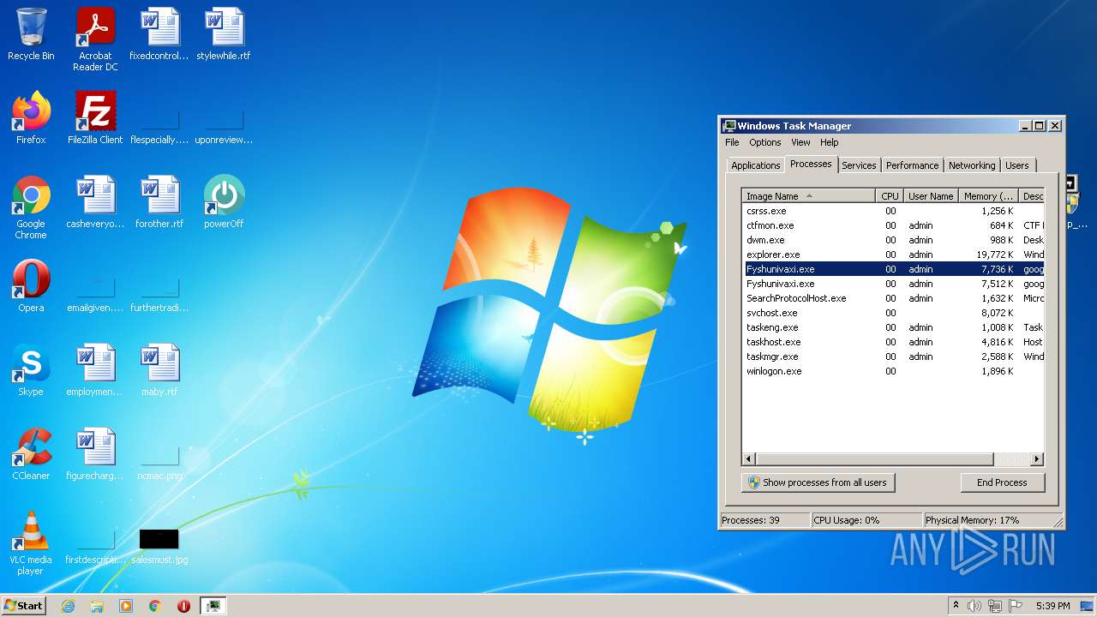Switch to the Networking tab
1097x617 pixels.
(x=972, y=165)
